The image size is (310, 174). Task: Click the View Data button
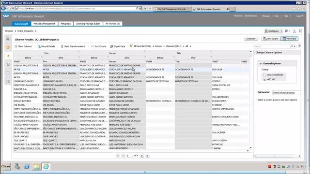pos(289,39)
